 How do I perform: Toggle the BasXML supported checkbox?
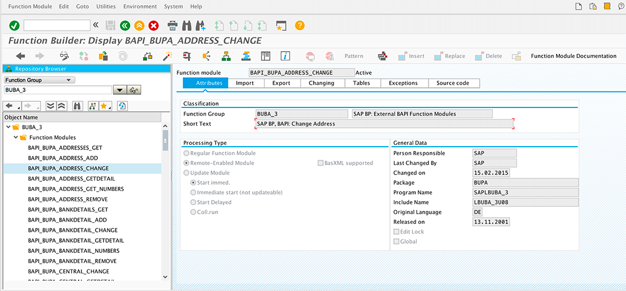320,163
